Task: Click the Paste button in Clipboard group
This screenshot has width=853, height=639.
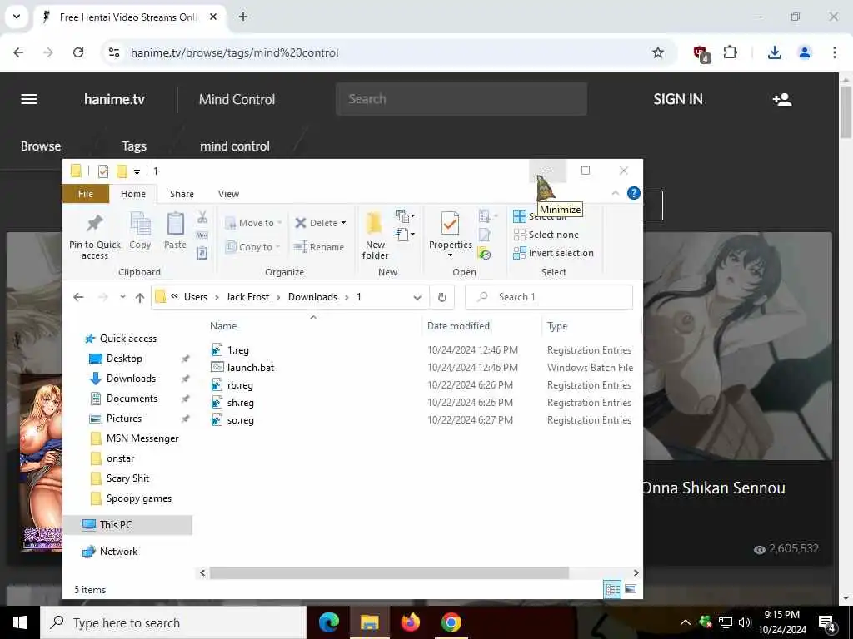Action: (x=175, y=231)
